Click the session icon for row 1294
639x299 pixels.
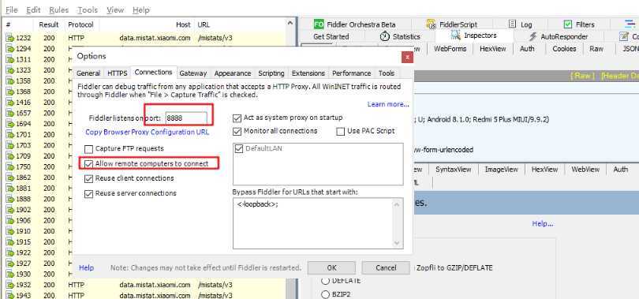click(10, 49)
